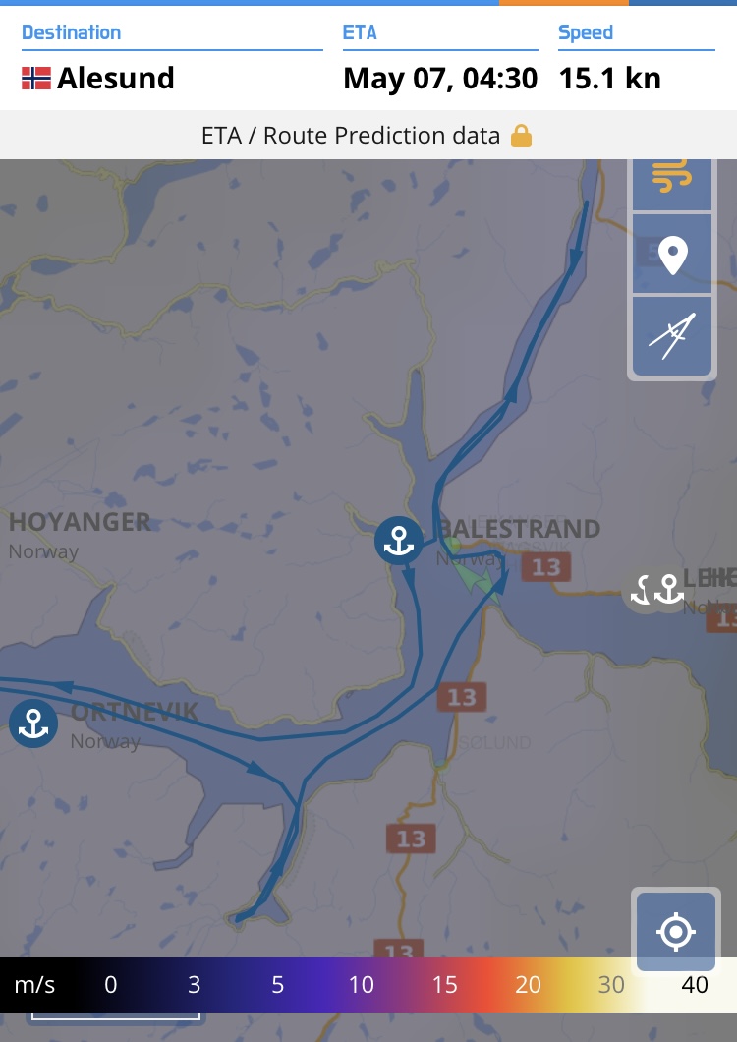Select the distance measuring compass tool

click(672, 336)
